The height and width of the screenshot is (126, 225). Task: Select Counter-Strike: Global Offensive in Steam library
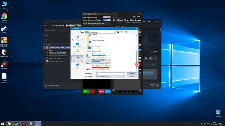coord(58,47)
